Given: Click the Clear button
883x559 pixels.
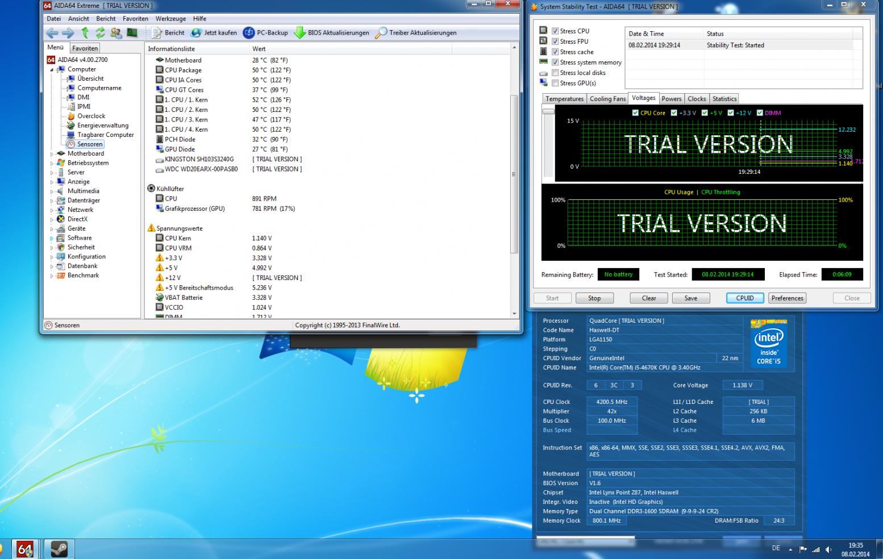Looking at the screenshot, I should pos(649,298).
